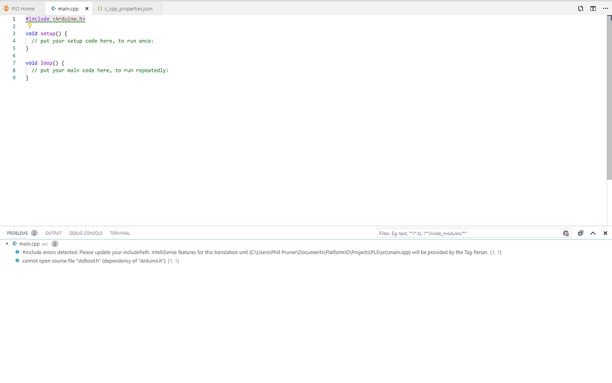
Task: Open the c_cpp_properties.json tab
Action: 128,8
